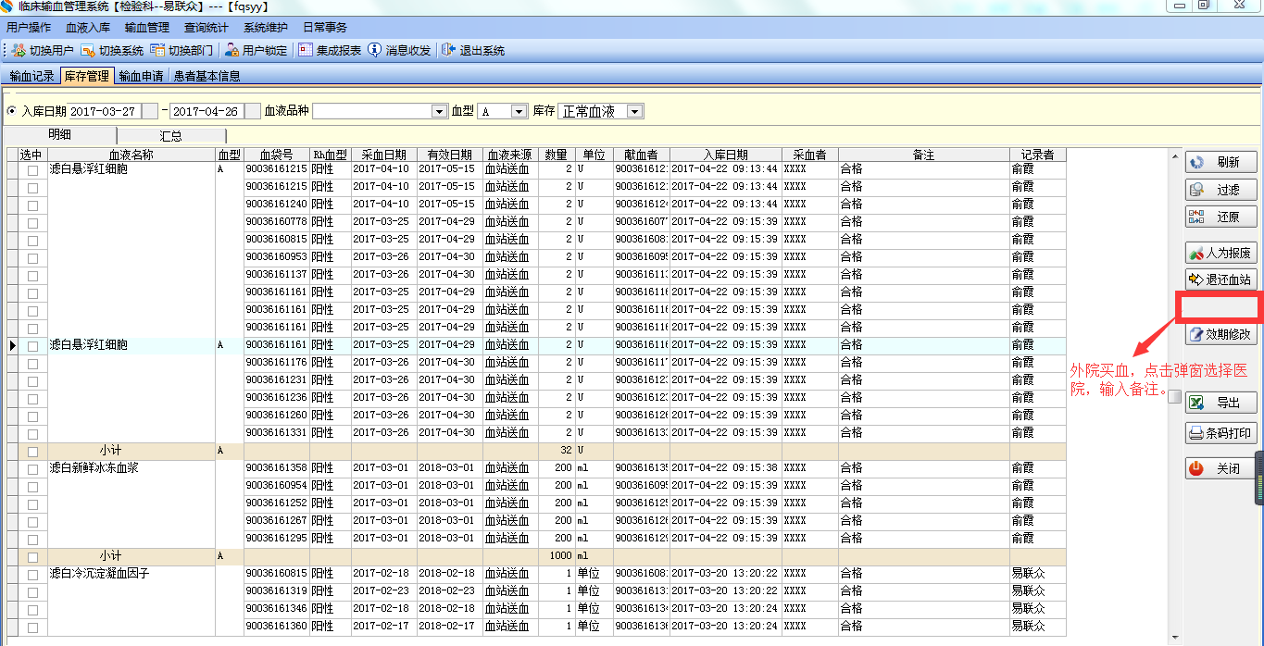This screenshot has height=646, width=1264.
Task: Check the row with bag number 90036160778
Action: pos(32,223)
